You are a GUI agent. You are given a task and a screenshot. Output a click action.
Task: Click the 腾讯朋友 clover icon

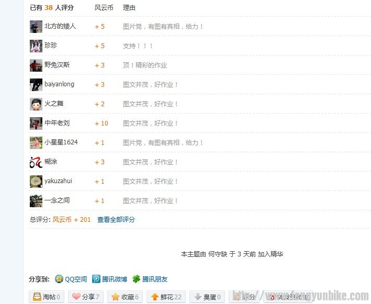(x=136, y=279)
